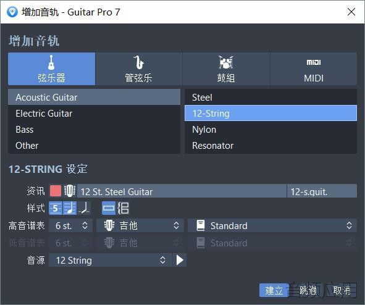Toggle tablature notation style

pyautogui.click(x=56, y=208)
